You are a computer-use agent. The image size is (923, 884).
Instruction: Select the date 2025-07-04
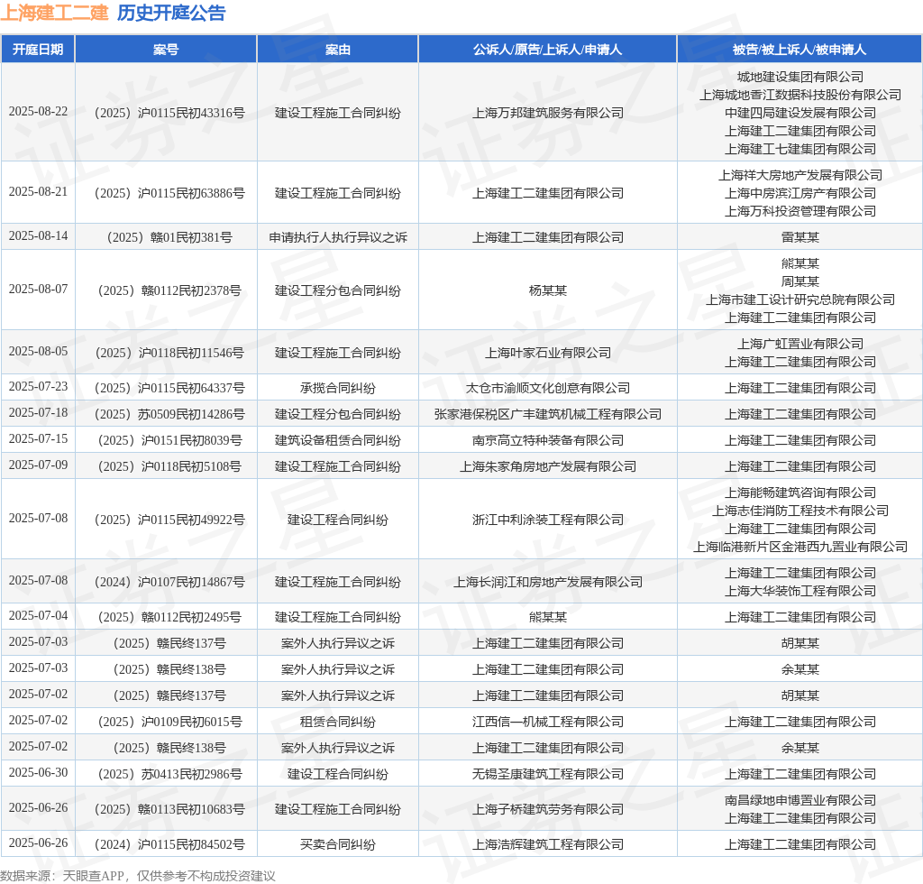(38, 615)
